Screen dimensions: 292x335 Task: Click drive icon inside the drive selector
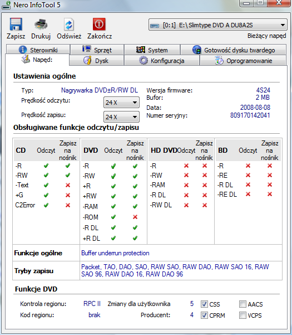pos(155,26)
